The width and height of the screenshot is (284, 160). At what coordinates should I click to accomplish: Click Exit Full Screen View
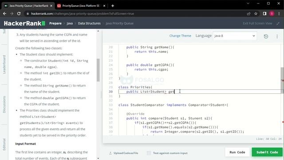(257, 24)
